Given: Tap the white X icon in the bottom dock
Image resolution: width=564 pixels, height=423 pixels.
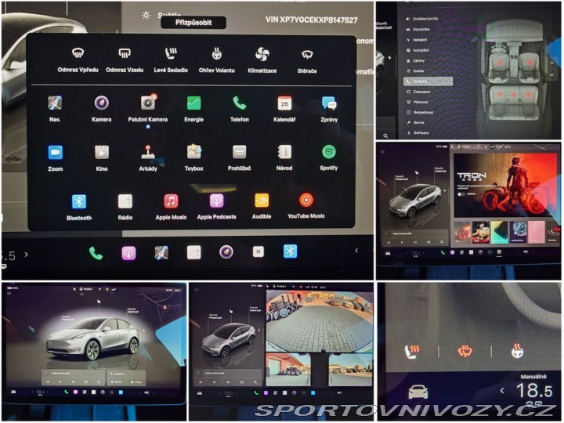Looking at the screenshot, I should pyautogui.click(x=258, y=251).
